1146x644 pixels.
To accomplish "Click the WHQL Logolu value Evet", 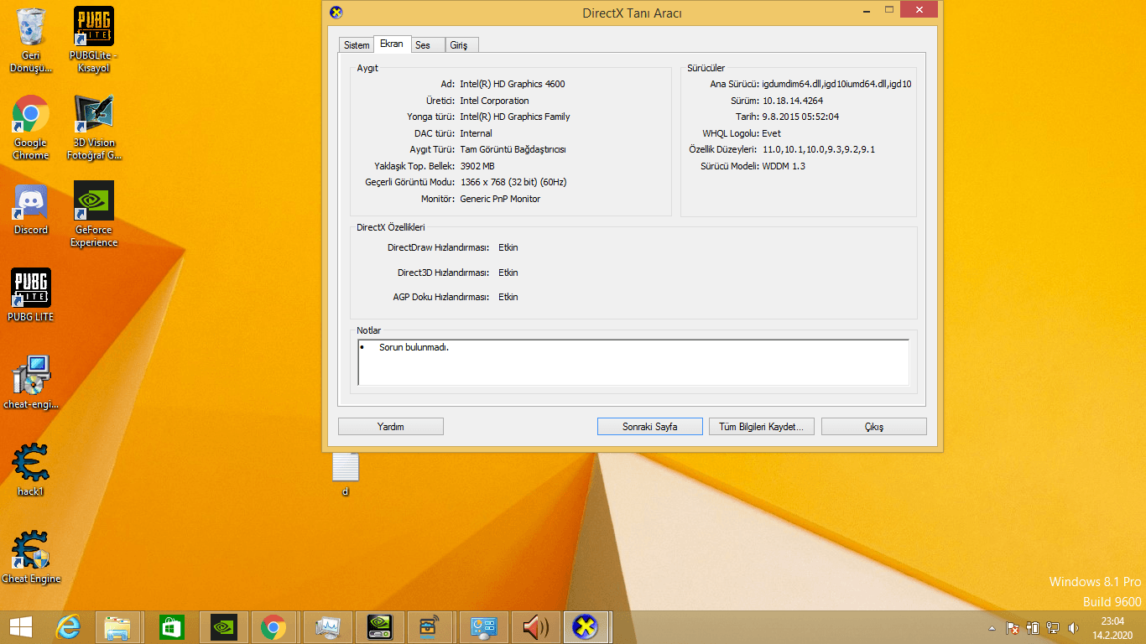I will tap(771, 133).
